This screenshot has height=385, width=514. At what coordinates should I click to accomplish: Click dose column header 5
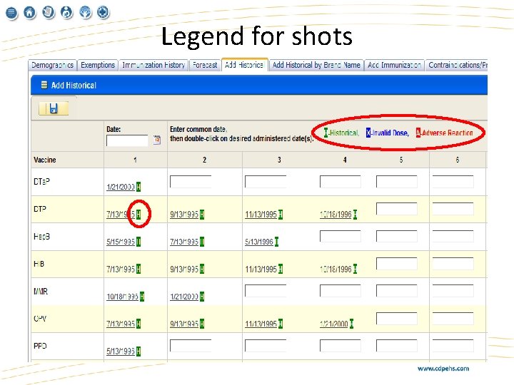pos(401,160)
